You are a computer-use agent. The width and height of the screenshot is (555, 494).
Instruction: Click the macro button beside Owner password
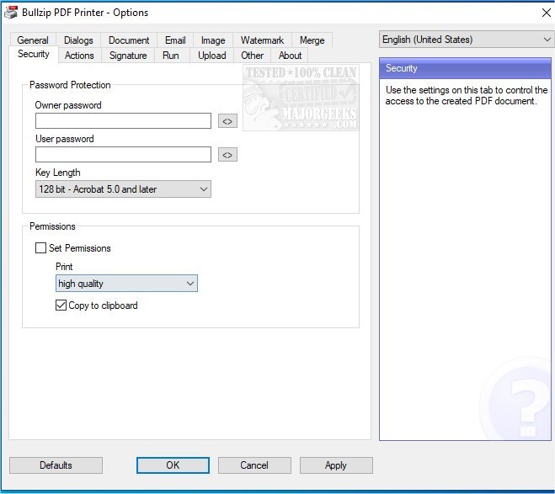tap(227, 121)
